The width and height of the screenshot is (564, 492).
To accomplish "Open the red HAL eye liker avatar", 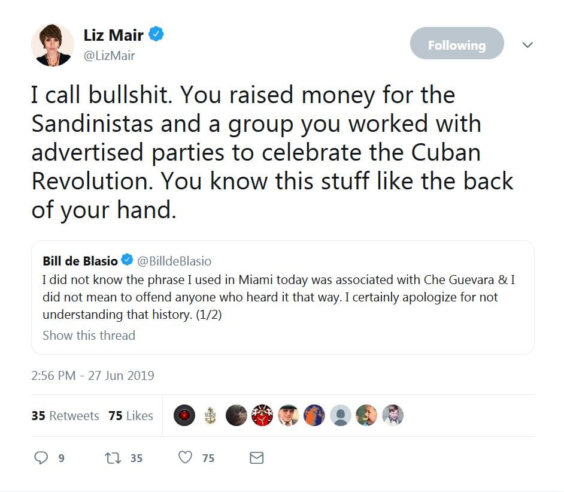I will click(184, 415).
